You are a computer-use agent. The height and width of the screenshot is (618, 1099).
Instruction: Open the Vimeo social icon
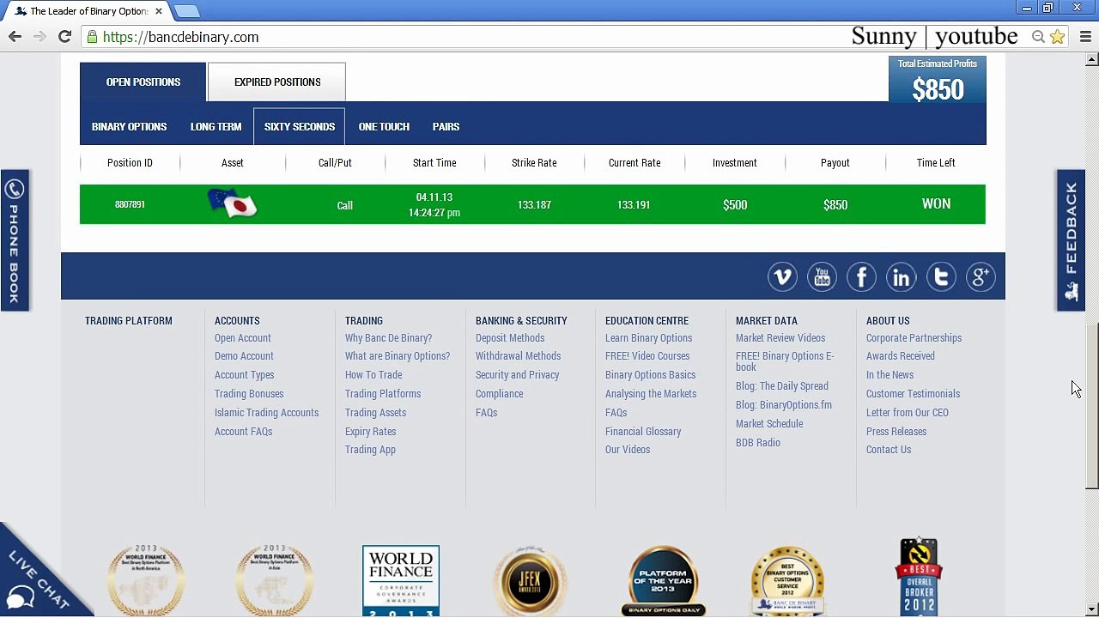point(782,277)
